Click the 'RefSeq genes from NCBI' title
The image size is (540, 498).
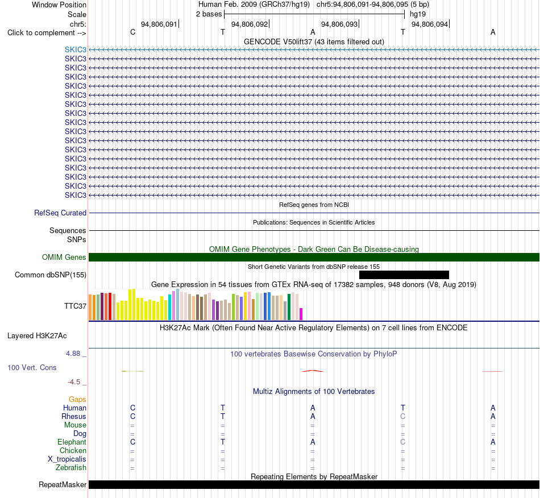click(314, 205)
